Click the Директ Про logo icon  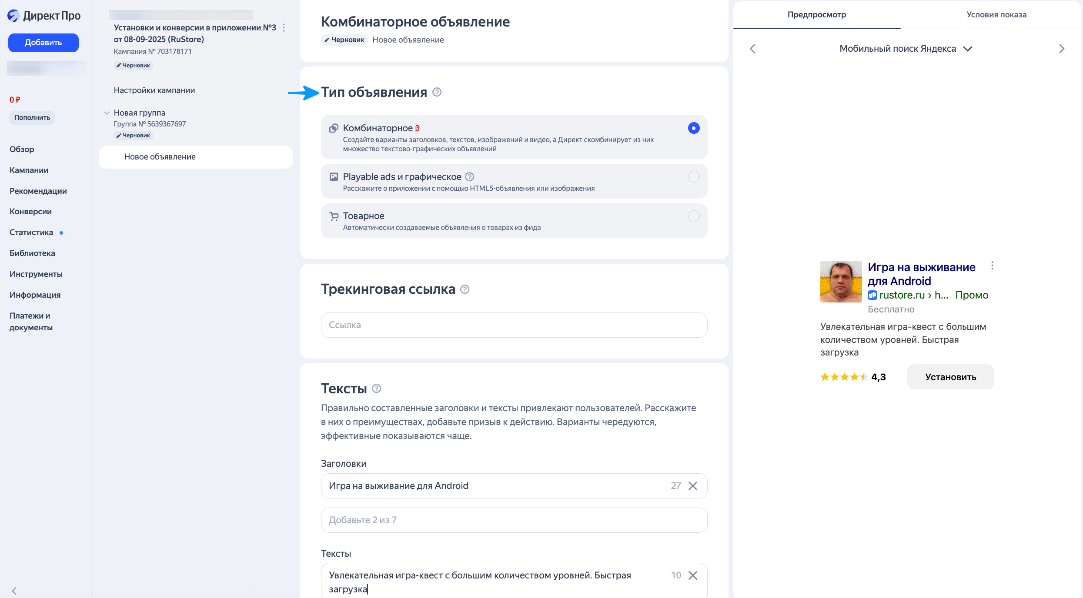(13, 16)
